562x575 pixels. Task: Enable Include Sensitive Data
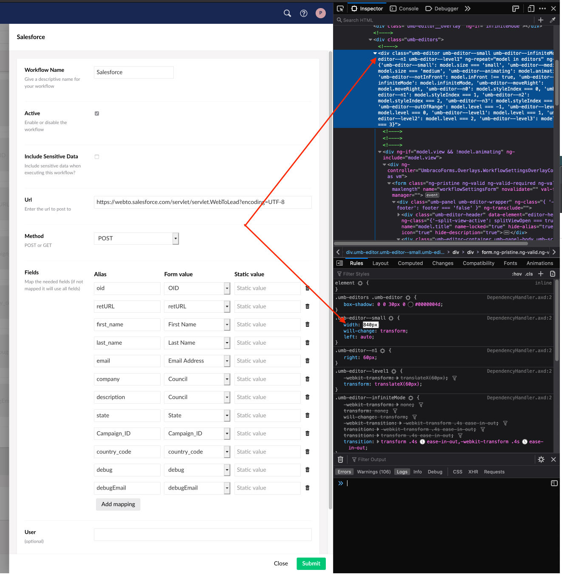tap(96, 157)
